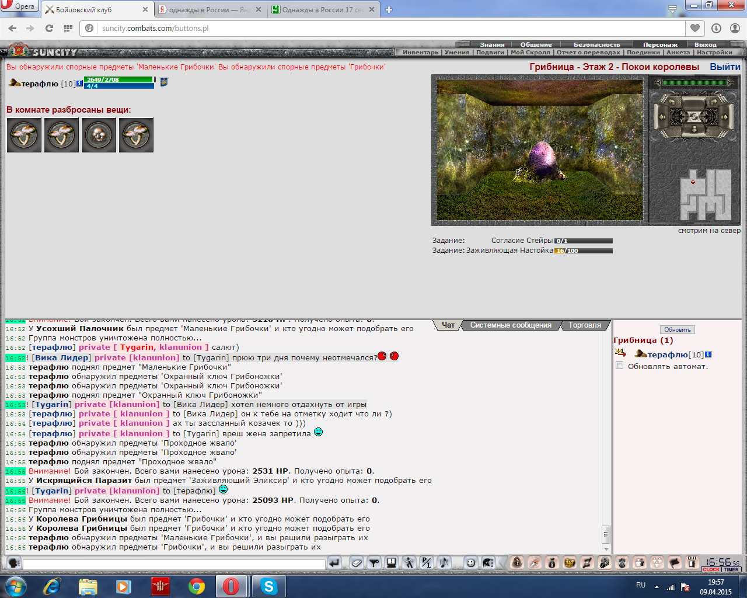The width and height of the screenshot is (747, 598).
Task: Toggle the P/L translit icon
Action: click(427, 563)
